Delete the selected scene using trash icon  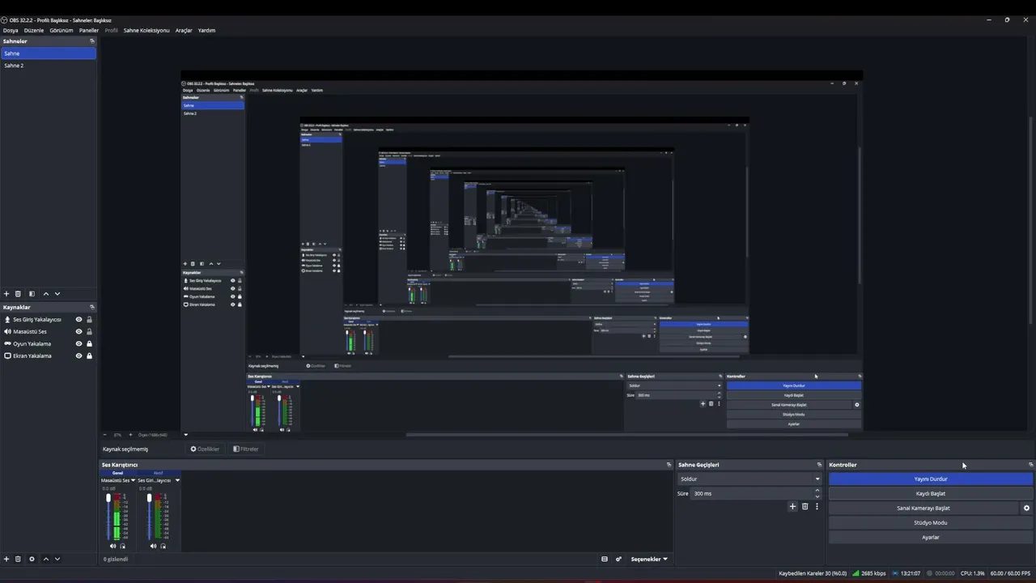coord(18,294)
